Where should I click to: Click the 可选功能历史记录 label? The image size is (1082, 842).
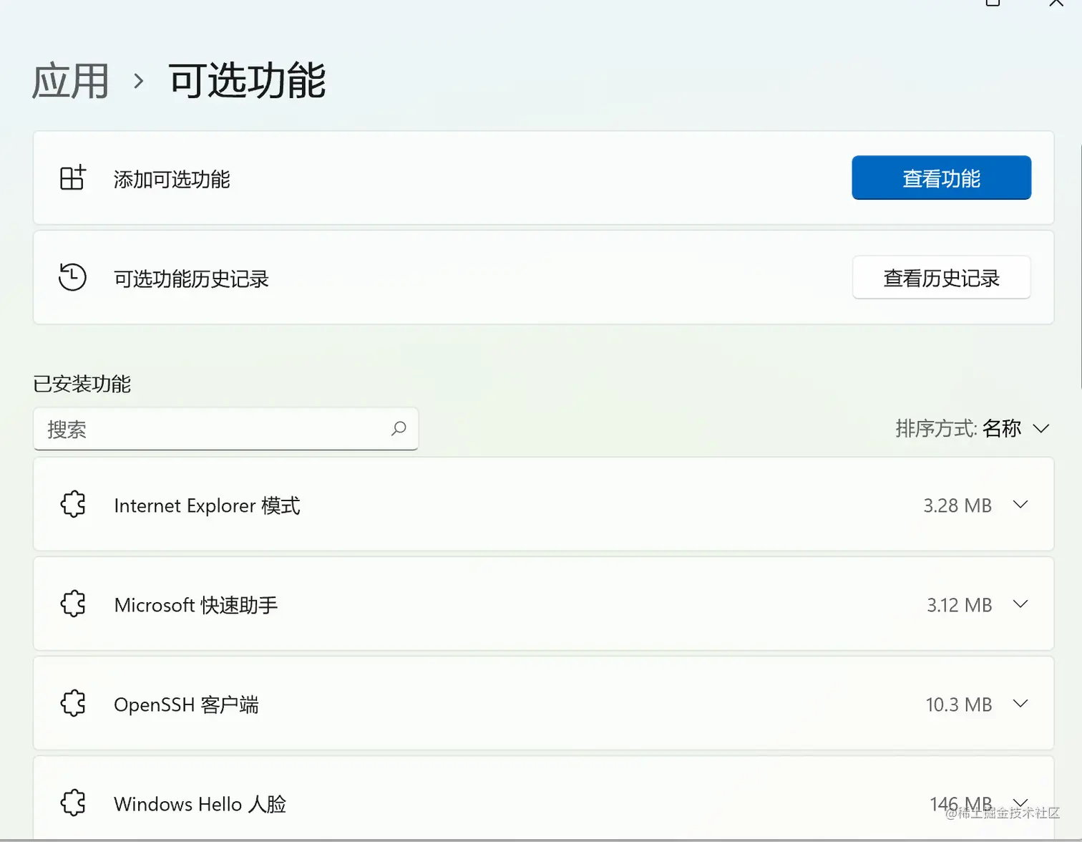[x=191, y=279]
